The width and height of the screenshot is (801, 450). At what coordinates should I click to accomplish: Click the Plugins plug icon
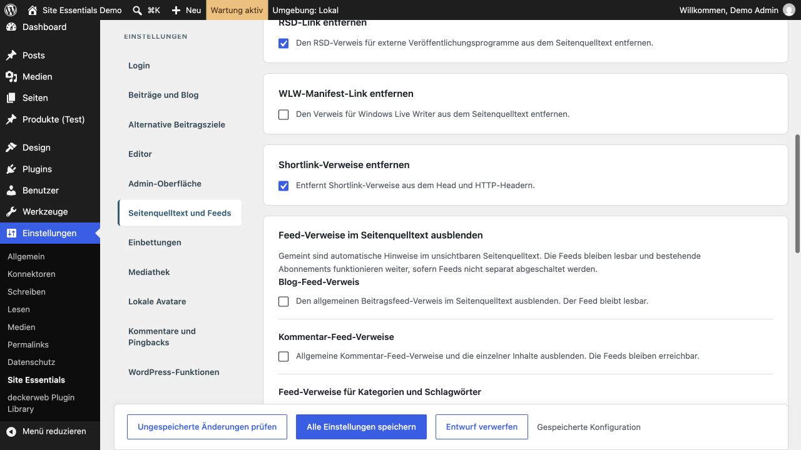[11, 169]
